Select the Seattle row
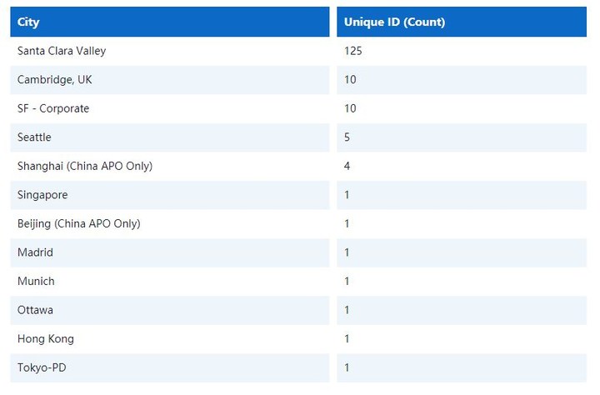 coord(298,137)
